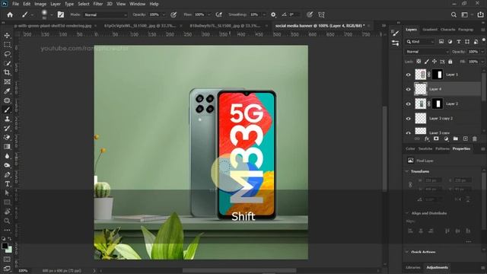
Task: Open the workspace switcher icon
Action: [x=465, y=14]
